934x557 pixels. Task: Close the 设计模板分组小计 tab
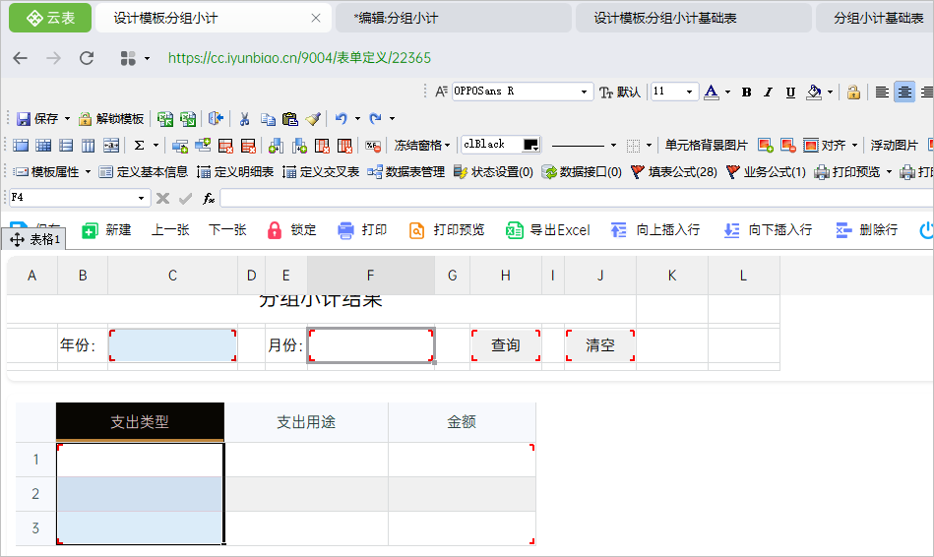point(316,18)
